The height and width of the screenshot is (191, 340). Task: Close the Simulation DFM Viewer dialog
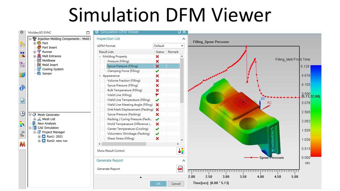click(184, 32)
